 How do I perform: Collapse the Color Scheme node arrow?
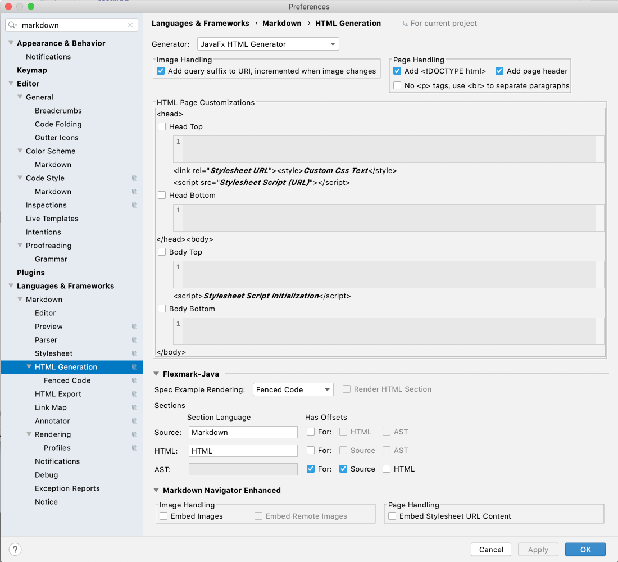[x=20, y=151]
